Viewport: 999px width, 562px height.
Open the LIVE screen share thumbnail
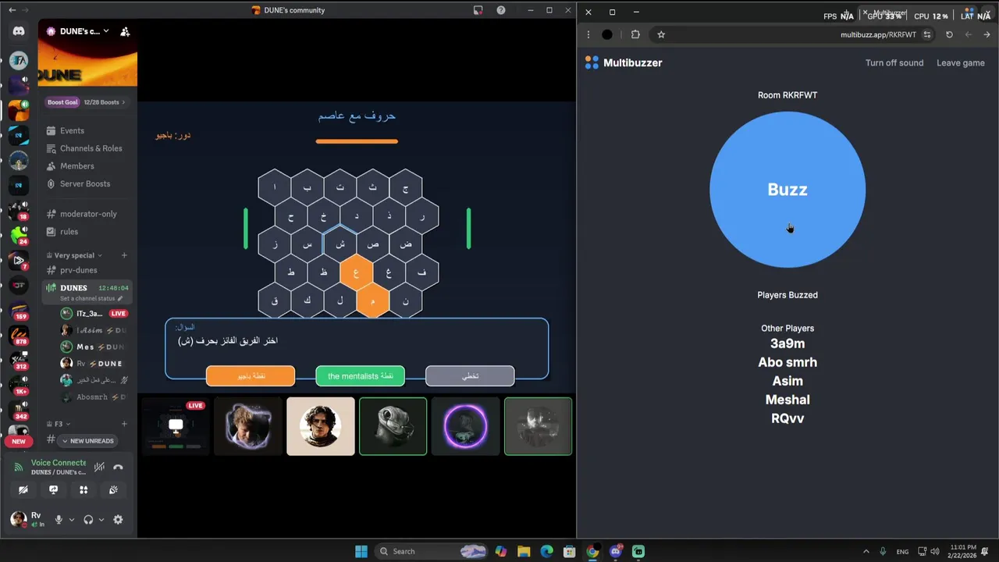(176, 426)
